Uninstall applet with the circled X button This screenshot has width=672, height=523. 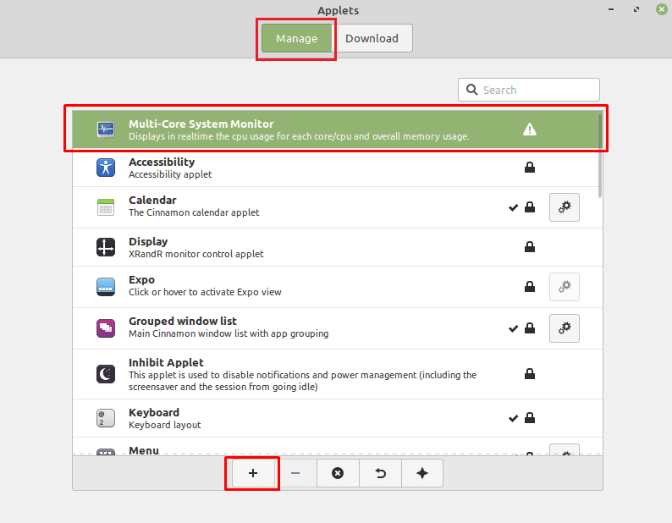coord(338,473)
